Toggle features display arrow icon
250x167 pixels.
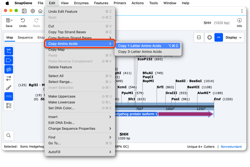[9, 60]
